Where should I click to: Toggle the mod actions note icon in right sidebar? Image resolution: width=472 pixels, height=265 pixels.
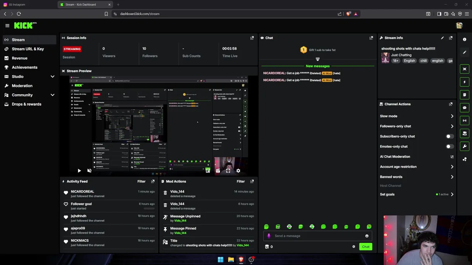[465, 95]
